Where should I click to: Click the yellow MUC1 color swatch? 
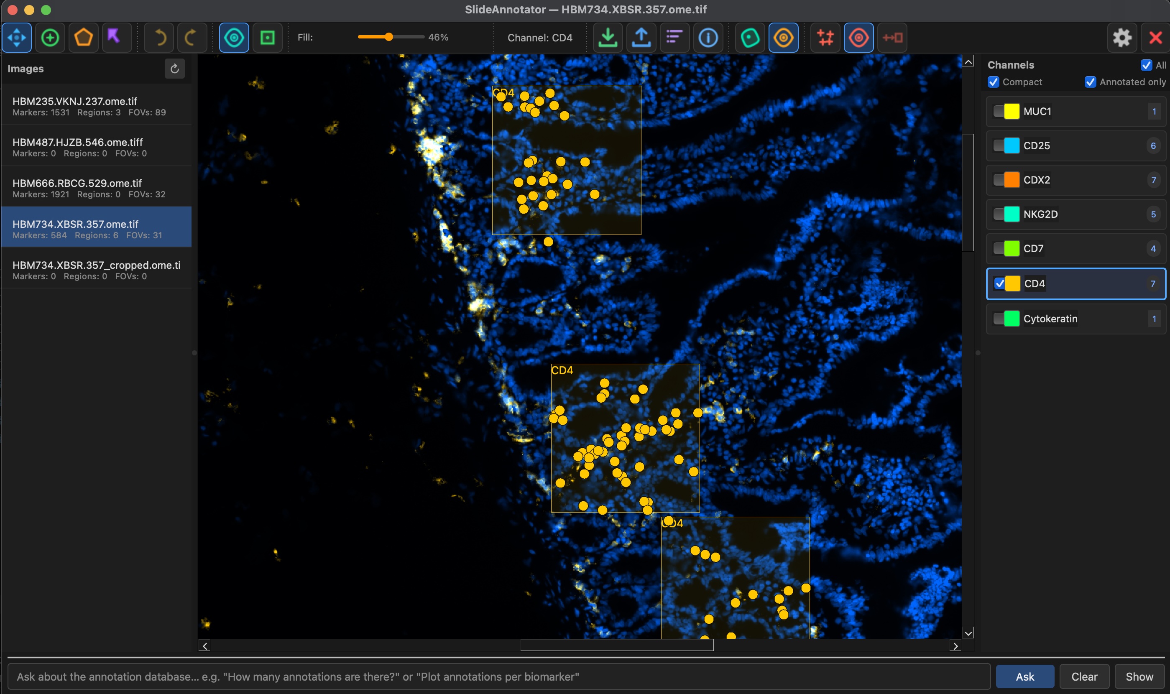pyautogui.click(x=1012, y=111)
